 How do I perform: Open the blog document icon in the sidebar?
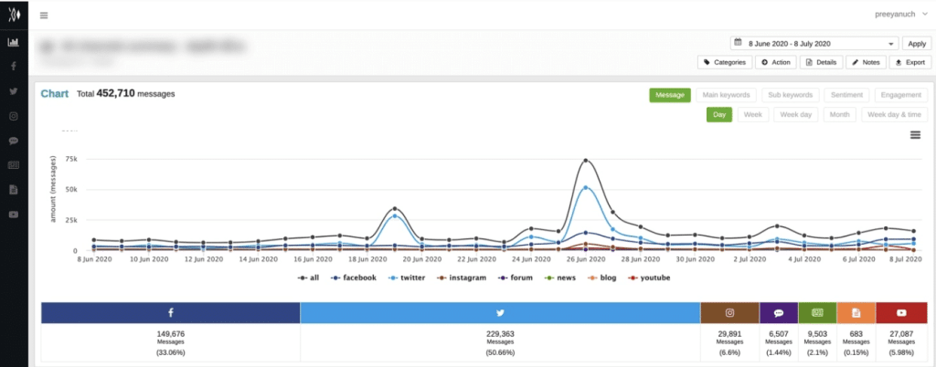[14, 190]
